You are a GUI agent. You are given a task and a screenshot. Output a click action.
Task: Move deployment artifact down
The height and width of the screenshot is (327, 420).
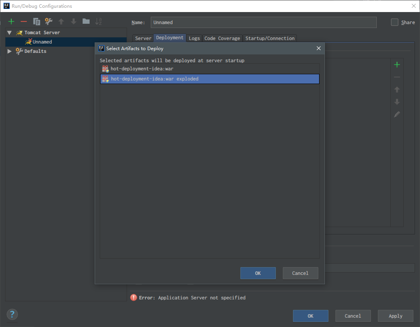pos(397,102)
